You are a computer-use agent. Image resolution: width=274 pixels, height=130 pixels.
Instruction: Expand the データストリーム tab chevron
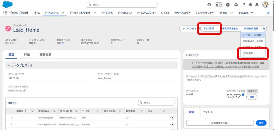point(63,13)
